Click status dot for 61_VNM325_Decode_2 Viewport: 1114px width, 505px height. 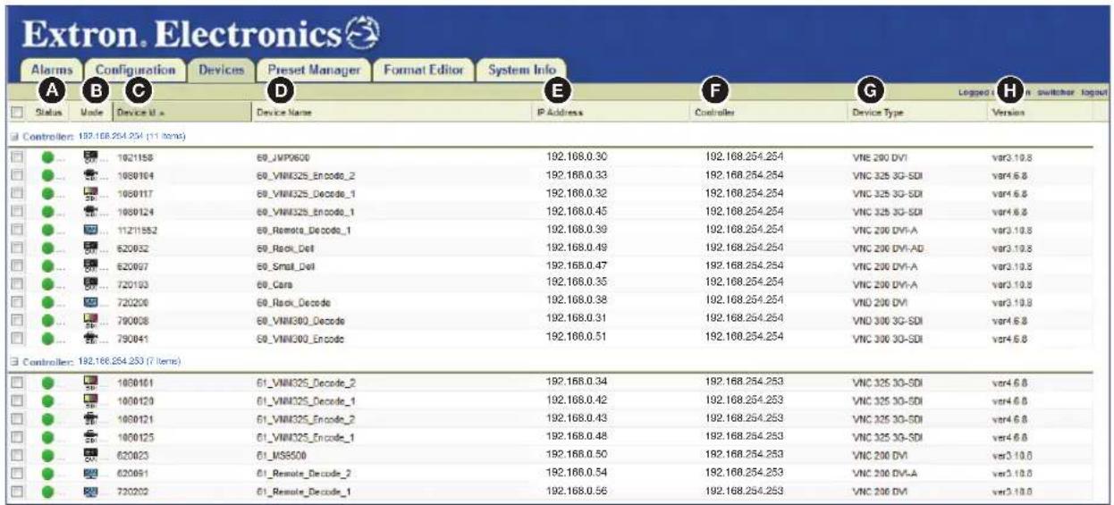(x=48, y=383)
